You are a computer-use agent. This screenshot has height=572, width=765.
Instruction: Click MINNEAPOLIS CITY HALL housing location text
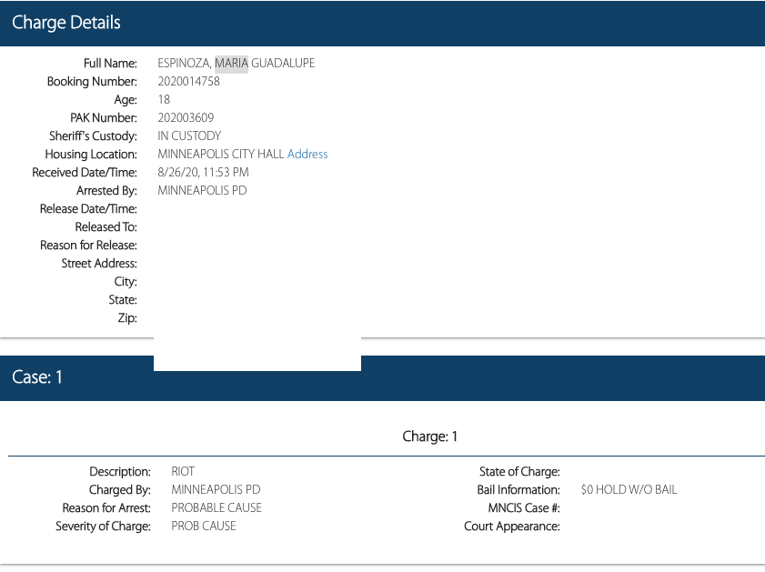pos(221,155)
